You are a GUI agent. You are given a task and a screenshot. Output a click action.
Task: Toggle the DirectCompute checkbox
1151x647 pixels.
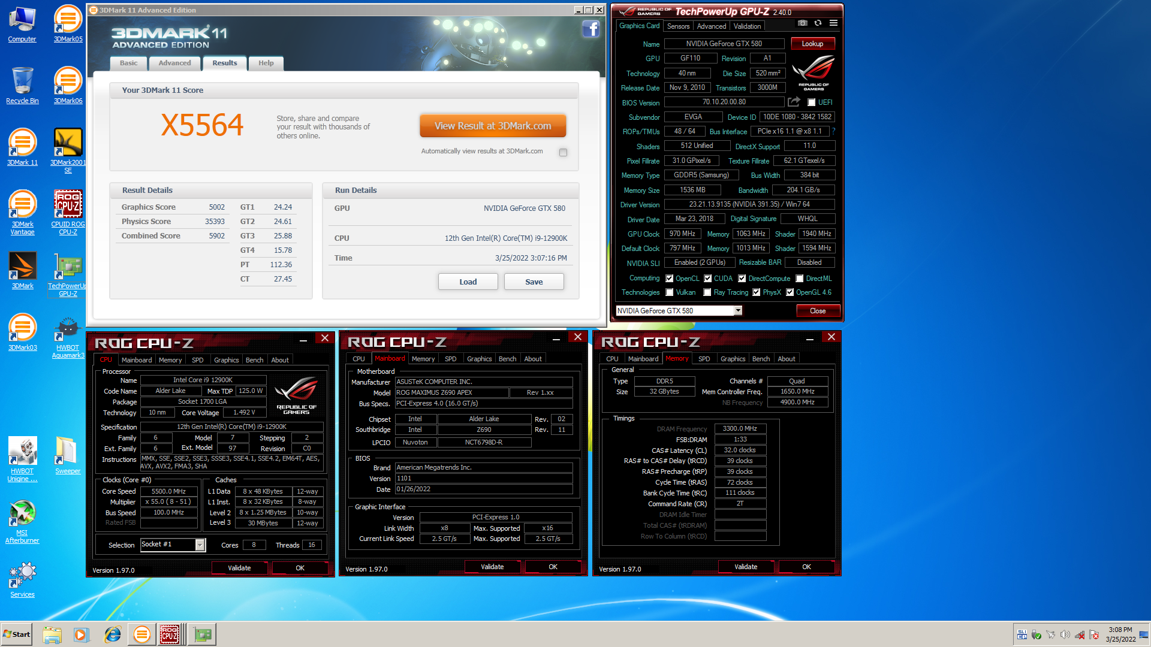742,279
